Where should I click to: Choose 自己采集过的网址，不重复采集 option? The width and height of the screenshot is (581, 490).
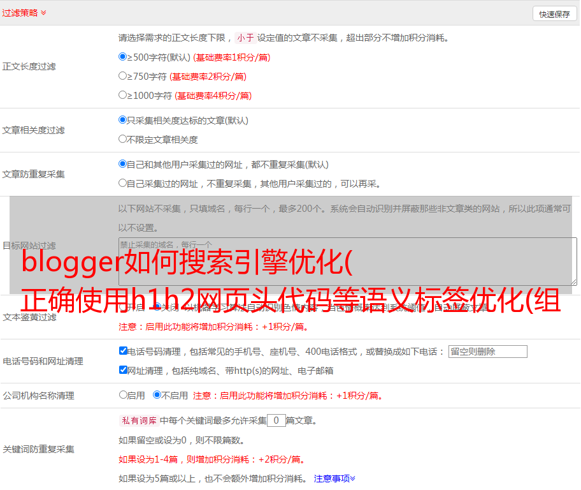pos(123,183)
